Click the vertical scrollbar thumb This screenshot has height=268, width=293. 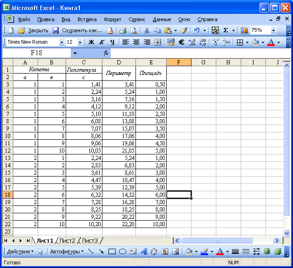(287, 143)
